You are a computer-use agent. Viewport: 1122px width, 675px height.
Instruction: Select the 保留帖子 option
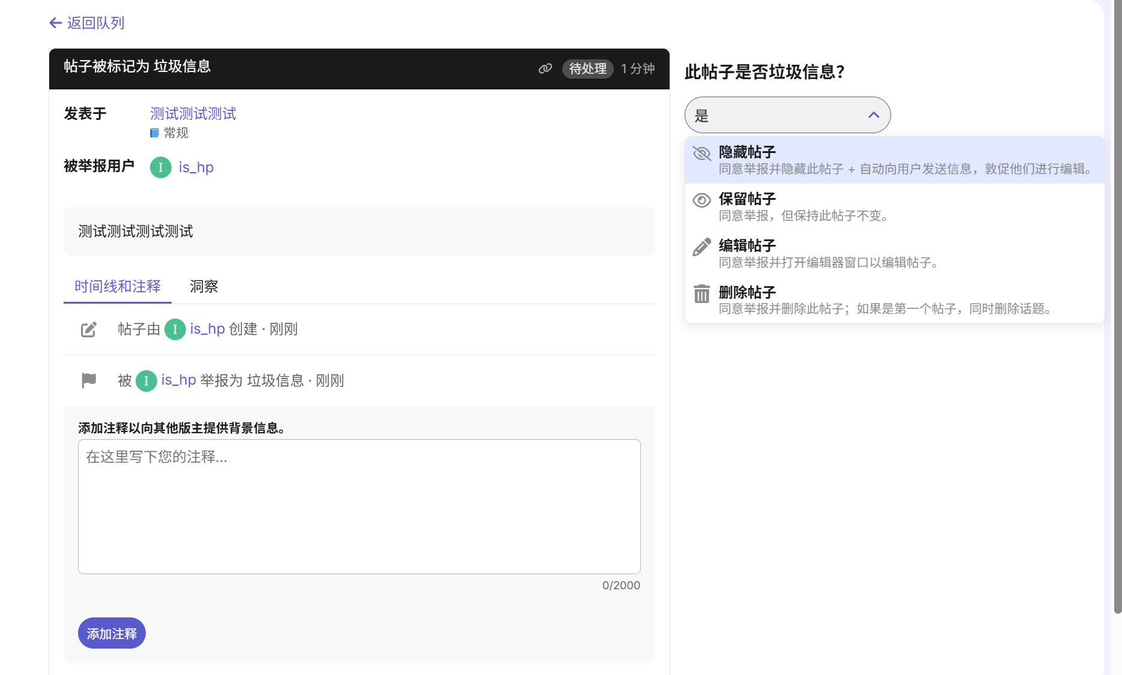tap(894, 207)
